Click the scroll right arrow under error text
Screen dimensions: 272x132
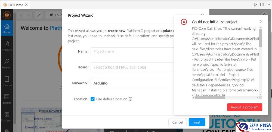[257, 98]
